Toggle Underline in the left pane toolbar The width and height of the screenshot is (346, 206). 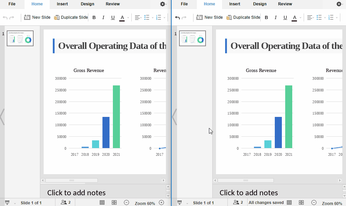[x=113, y=17]
